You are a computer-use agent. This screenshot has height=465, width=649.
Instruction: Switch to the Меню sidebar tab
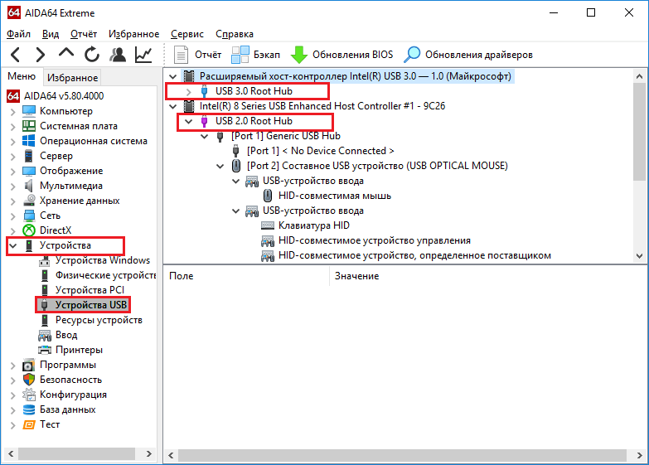pos(22,76)
